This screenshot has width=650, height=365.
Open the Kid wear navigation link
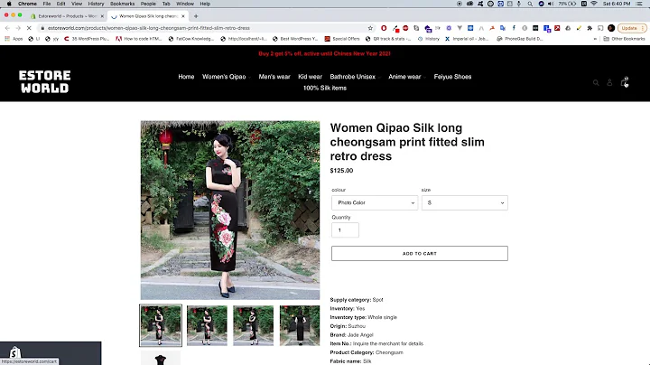pos(310,77)
